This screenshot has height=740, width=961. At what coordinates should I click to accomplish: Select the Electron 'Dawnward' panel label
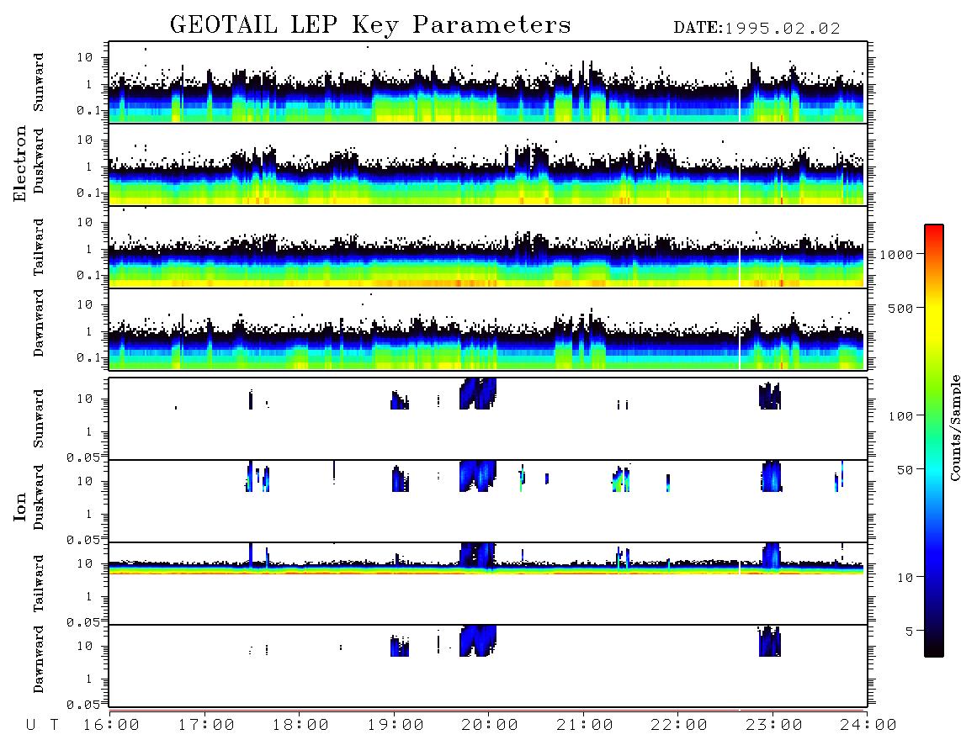pos(39,323)
